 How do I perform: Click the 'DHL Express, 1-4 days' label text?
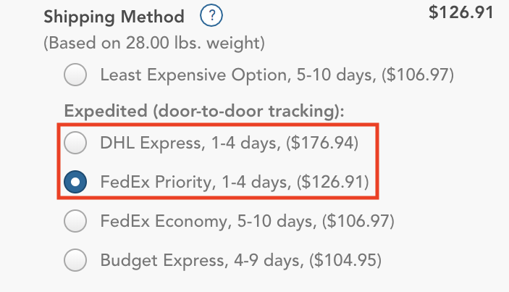(x=190, y=143)
